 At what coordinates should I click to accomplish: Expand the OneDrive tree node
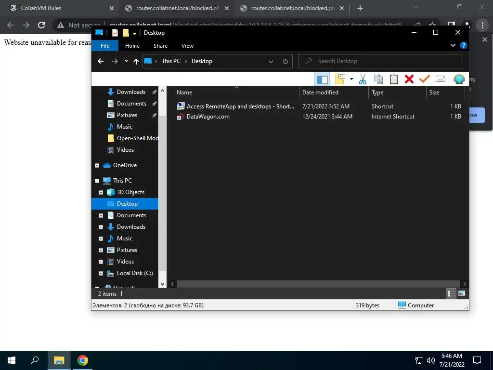pos(97,166)
